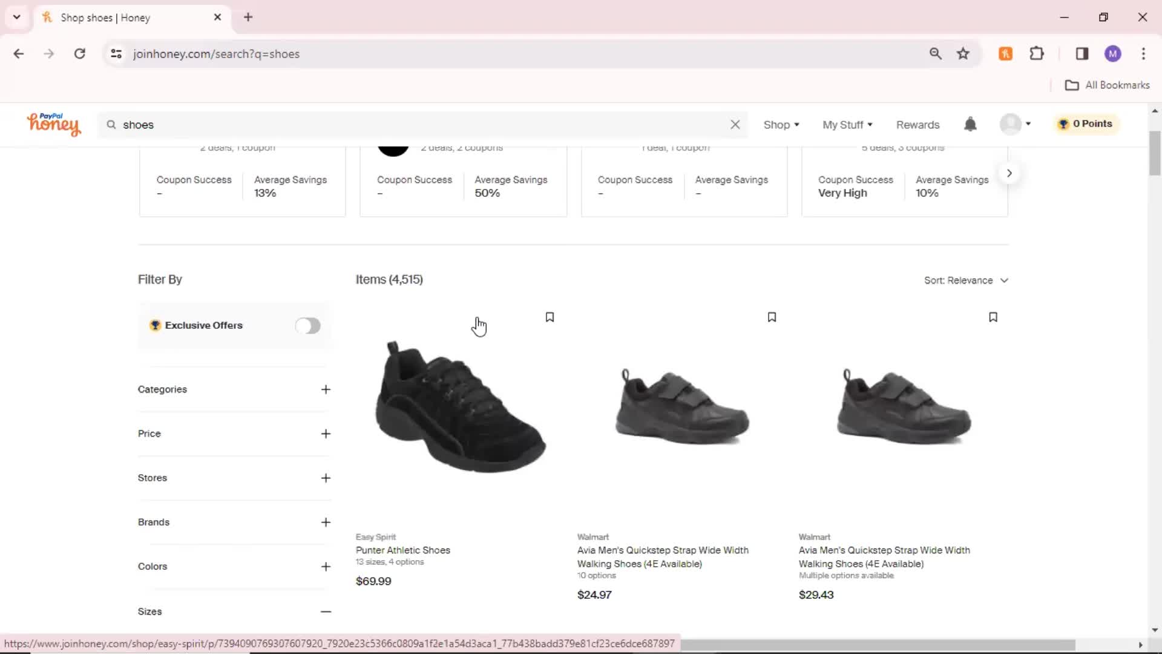1162x654 pixels.
Task: Click the zoom magnifier in address bar
Action: coord(935,54)
